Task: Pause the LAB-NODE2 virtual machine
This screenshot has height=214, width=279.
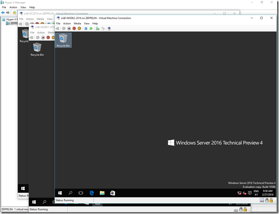Action: coord(86,29)
